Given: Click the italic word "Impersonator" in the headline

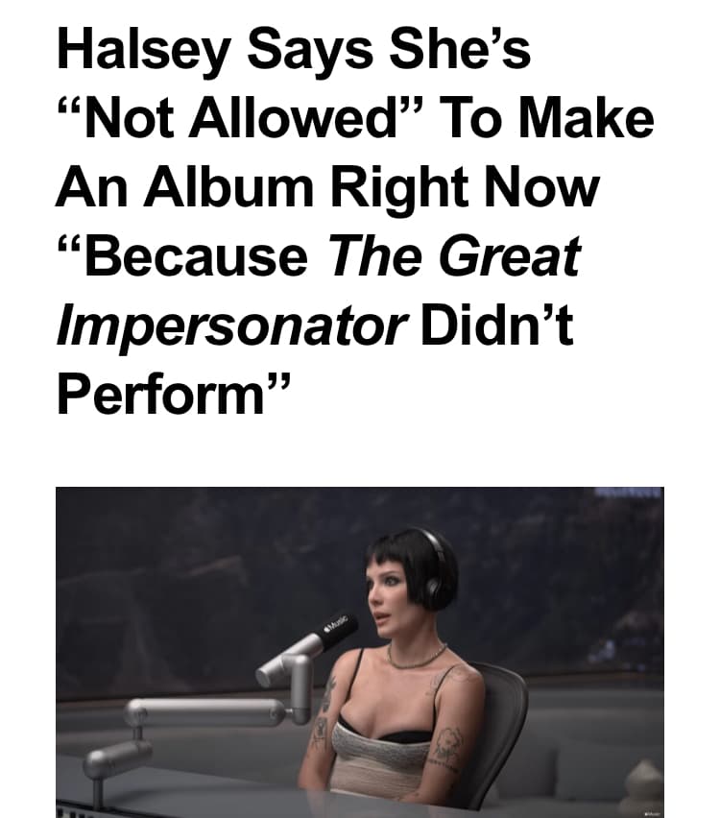Looking at the screenshot, I should click(231, 327).
